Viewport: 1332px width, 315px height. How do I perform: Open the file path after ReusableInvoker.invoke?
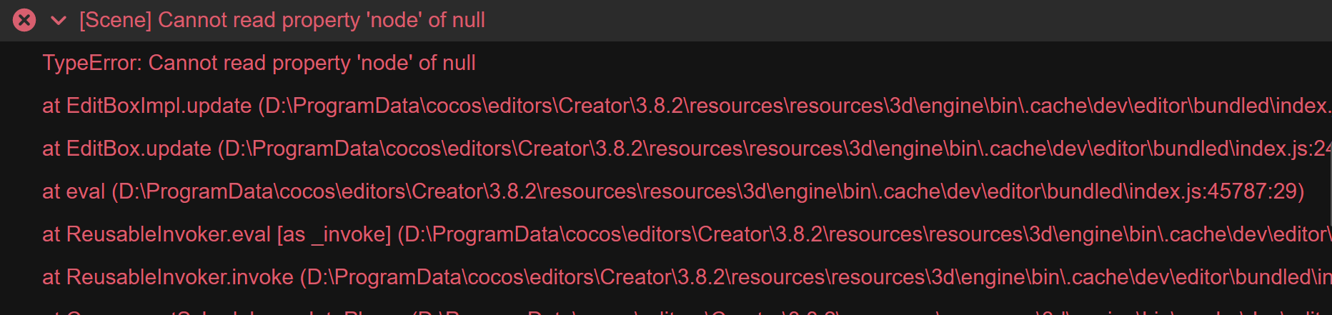click(x=815, y=277)
